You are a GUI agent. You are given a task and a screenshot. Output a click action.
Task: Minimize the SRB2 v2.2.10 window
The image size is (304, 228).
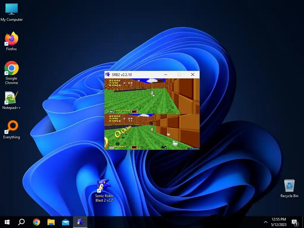(x=166, y=75)
